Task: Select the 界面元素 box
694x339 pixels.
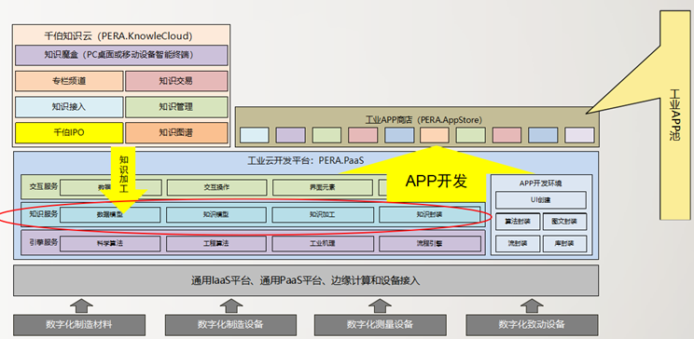Action: [322, 187]
